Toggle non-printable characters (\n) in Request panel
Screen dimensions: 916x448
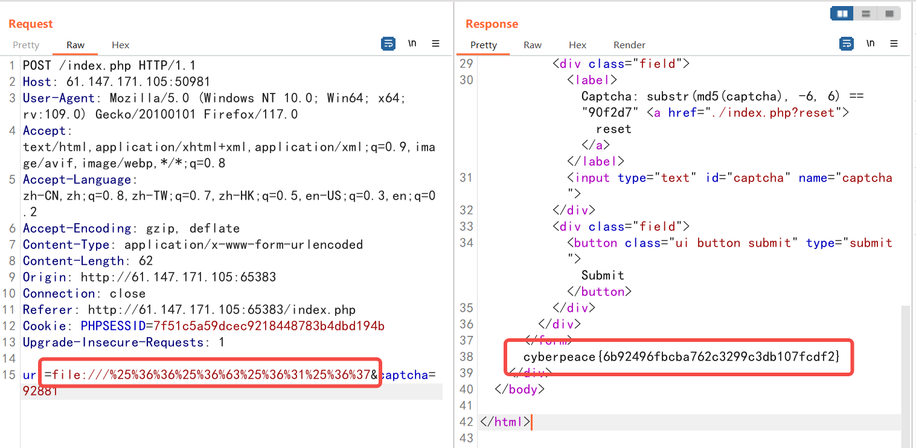point(412,43)
